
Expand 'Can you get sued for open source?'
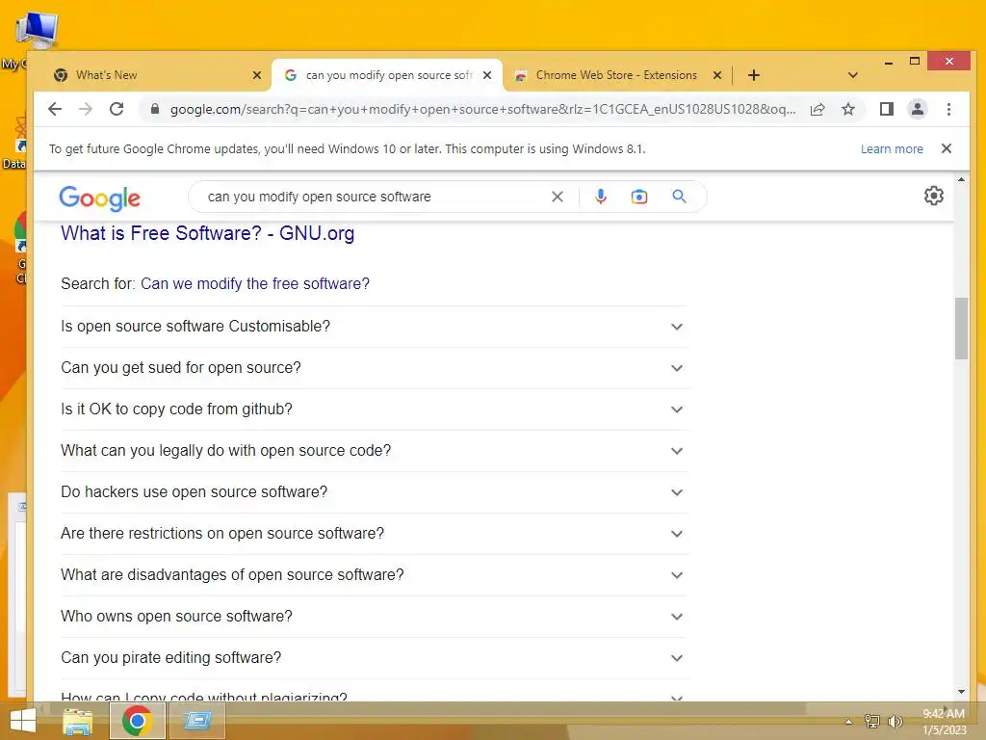373,368
